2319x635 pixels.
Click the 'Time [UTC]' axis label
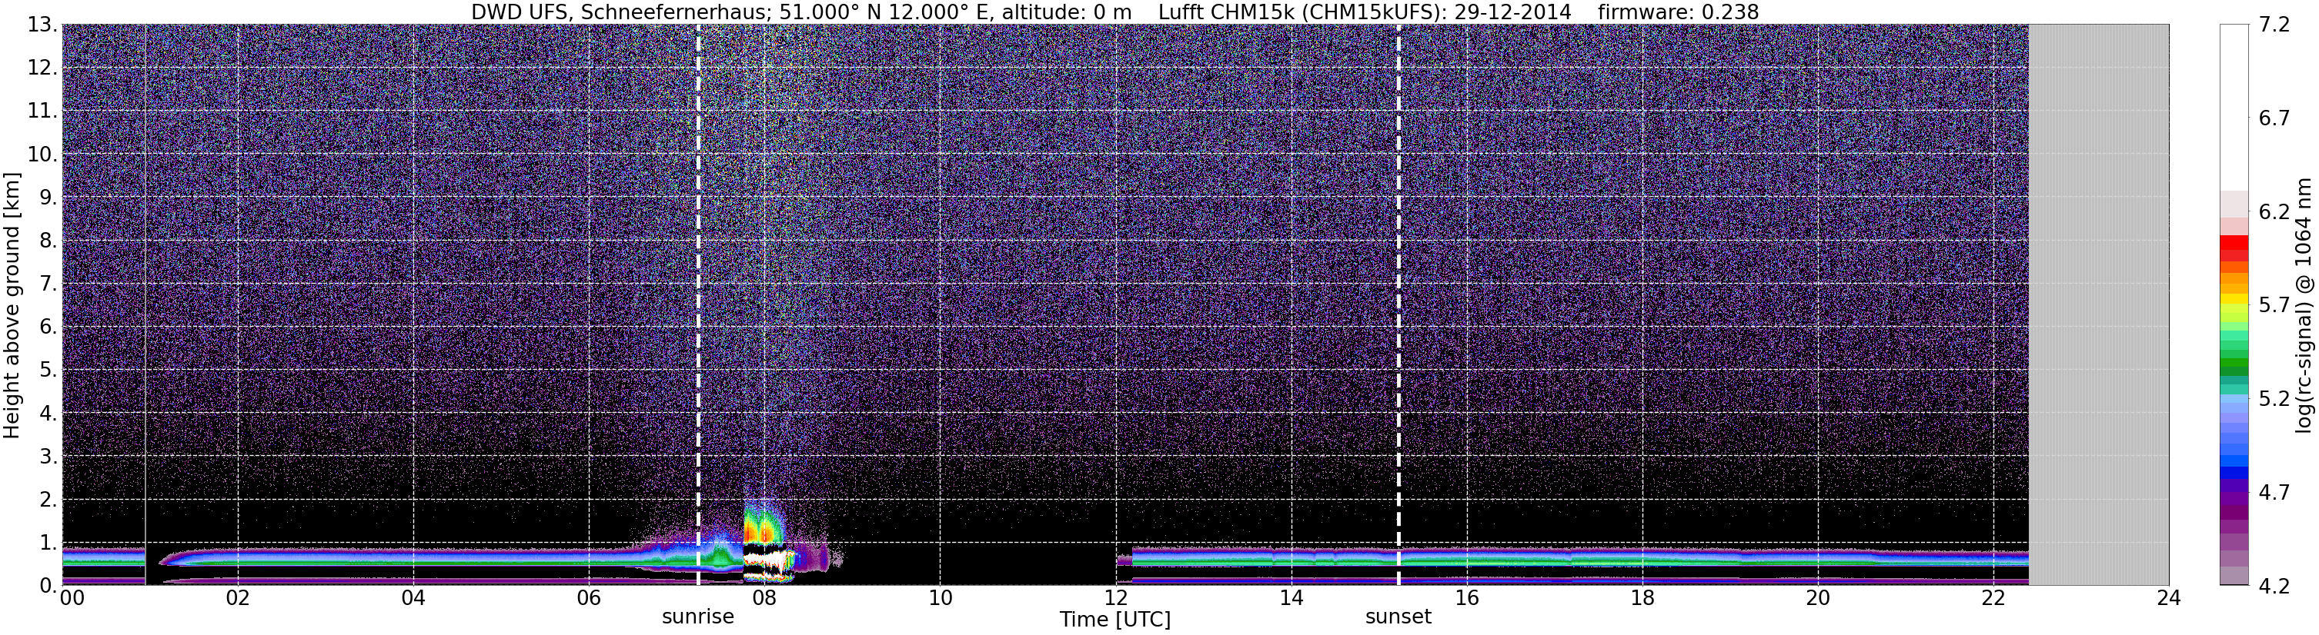pos(1114,620)
